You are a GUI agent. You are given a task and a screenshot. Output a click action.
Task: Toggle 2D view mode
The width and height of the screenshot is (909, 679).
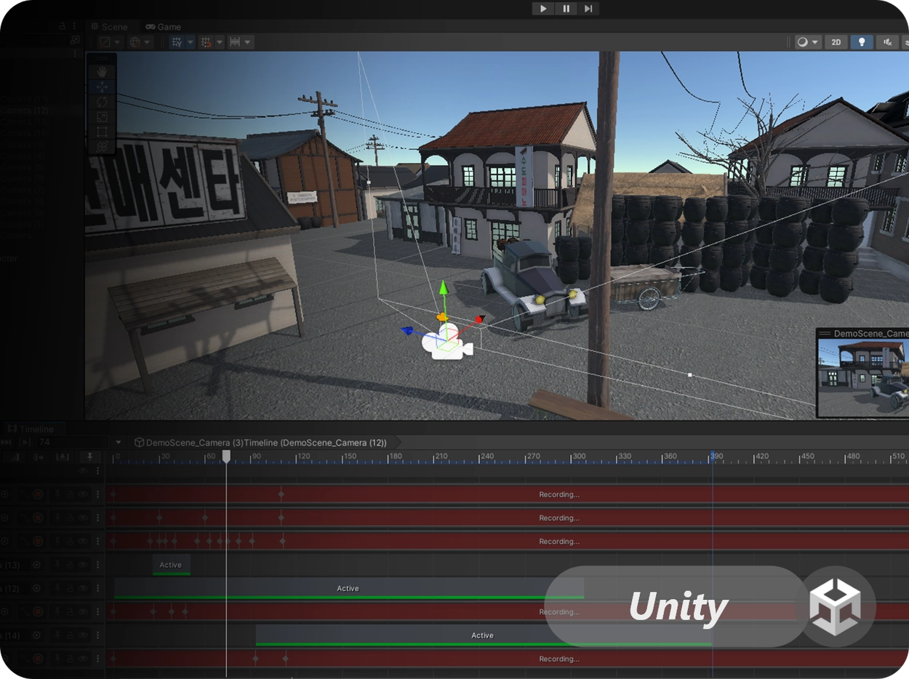[x=836, y=42]
